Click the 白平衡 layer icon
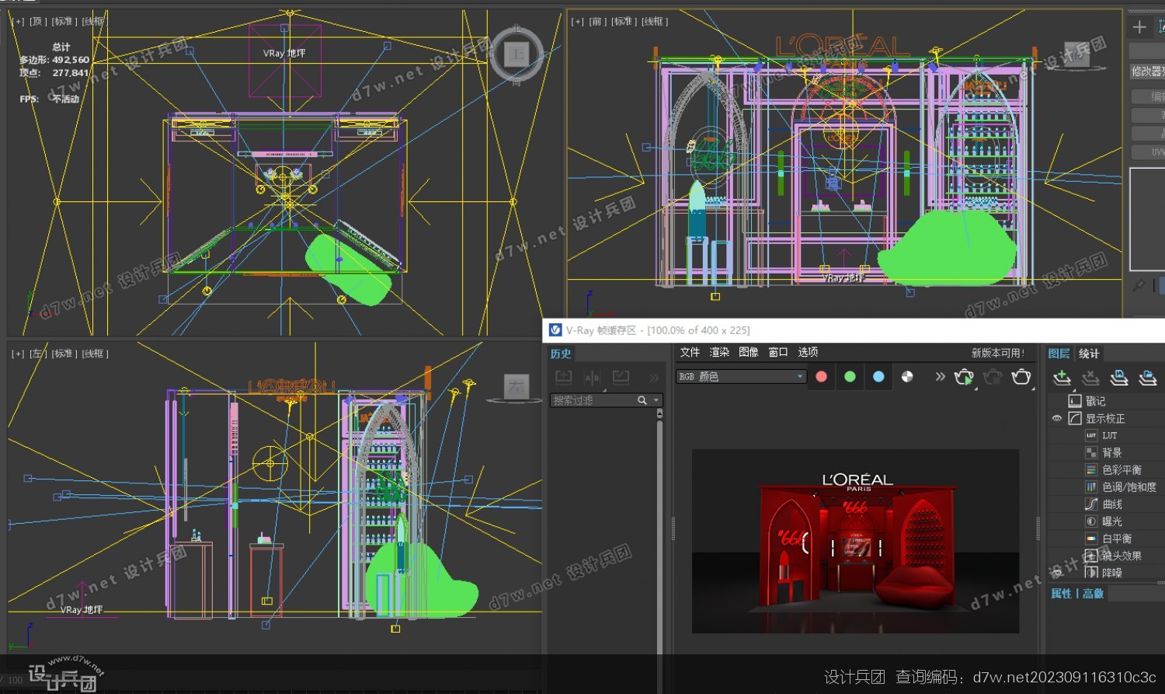1165x694 pixels. (x=1091, y=538)
